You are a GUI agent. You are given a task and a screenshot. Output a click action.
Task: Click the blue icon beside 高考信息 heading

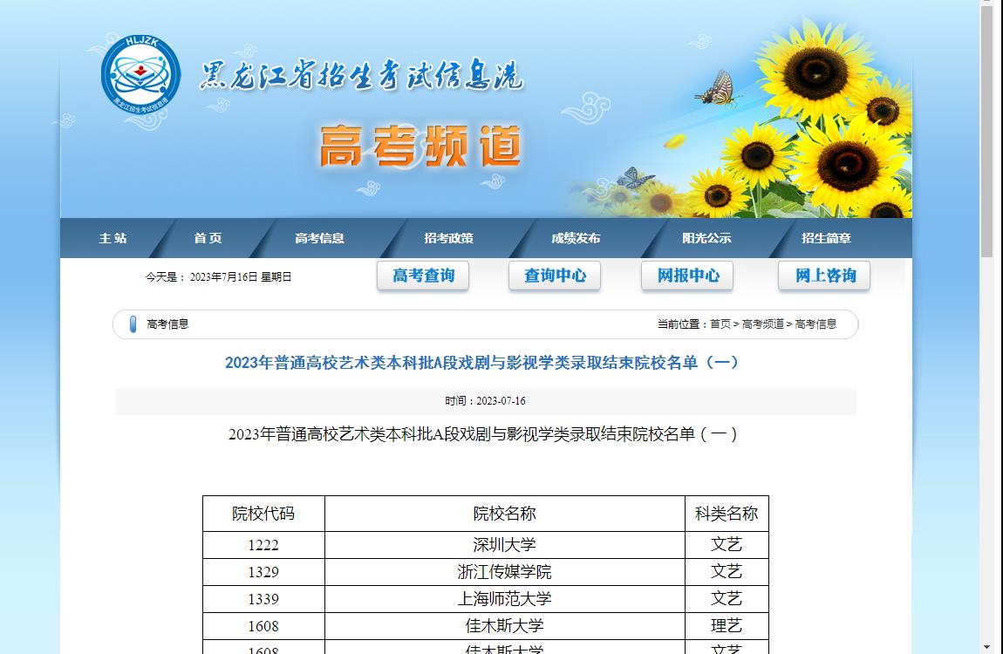[133, 324]
